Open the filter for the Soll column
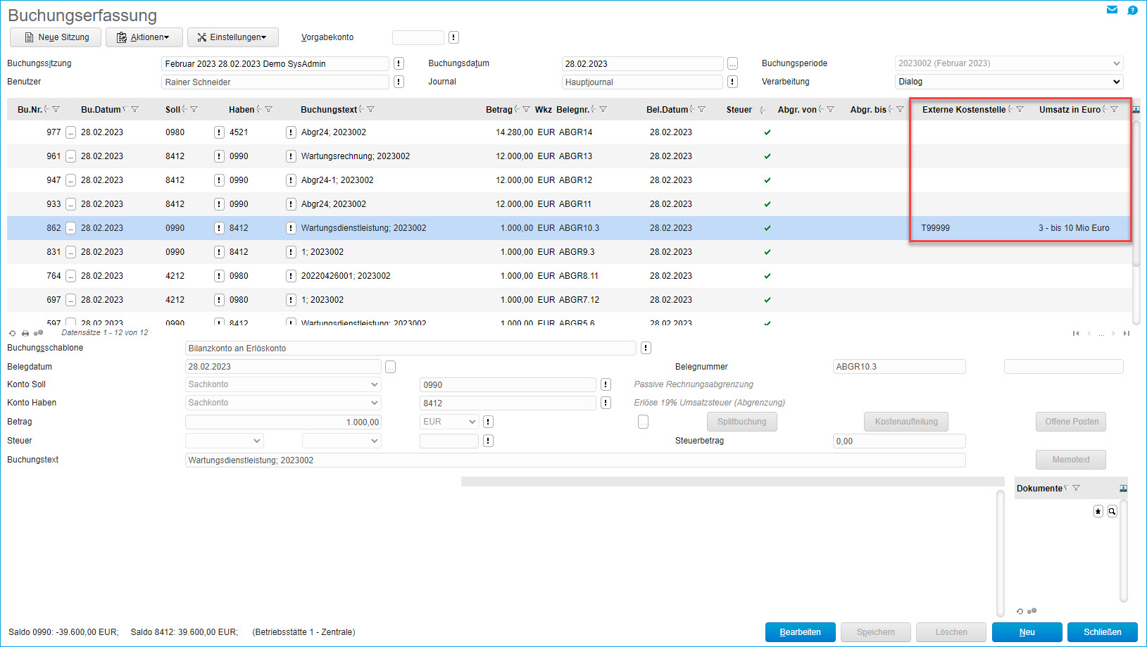The width and height of the screenshot is (1147, 647). point(194,109)
